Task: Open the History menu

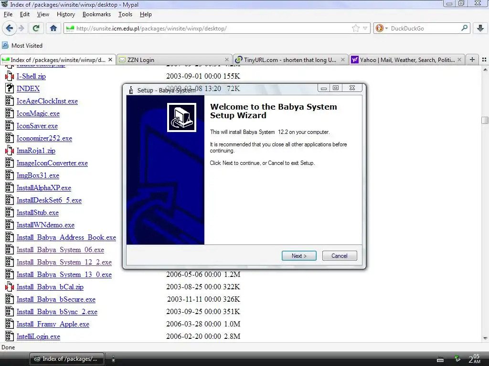Action: point(66,14)
